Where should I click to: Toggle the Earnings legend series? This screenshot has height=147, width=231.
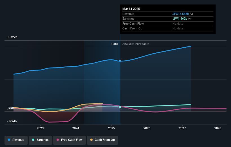pyautogui.click(x=40, y=140)
